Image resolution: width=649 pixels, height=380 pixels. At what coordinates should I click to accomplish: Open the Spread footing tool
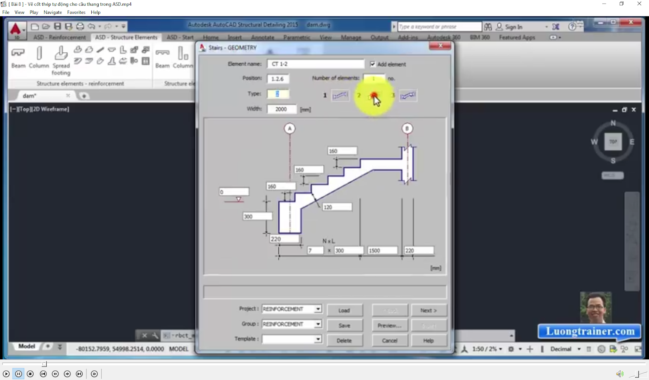point(61,60)
